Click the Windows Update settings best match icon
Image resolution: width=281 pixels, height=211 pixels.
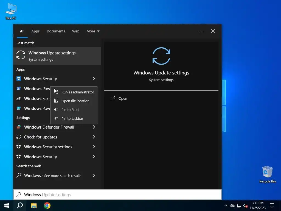21,55
